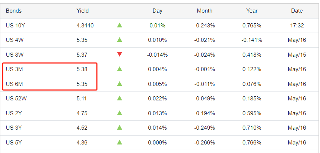320x153 pixels.
Task: Click the Day column header
Action: (157, 11)
